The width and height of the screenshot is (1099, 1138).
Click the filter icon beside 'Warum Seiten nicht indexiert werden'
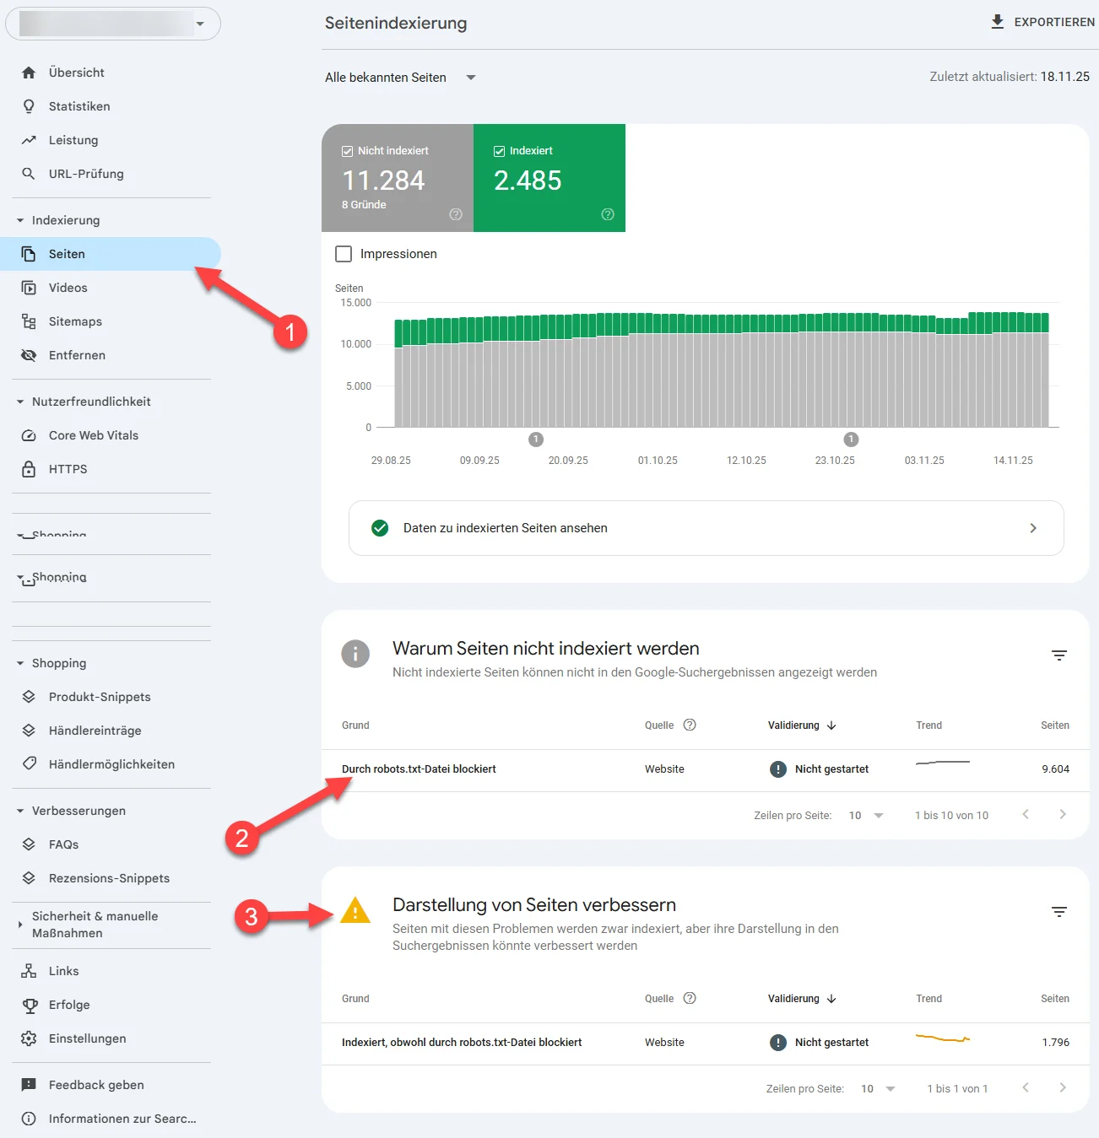click(x=1059, y=655)
